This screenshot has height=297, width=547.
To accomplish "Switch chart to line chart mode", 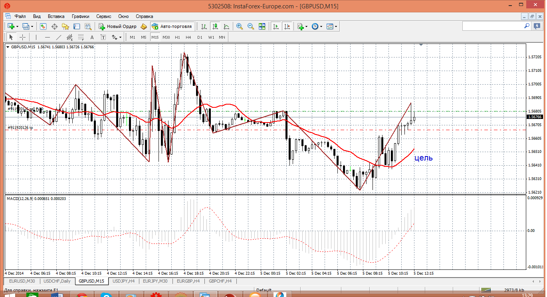I will pos(226,26).
